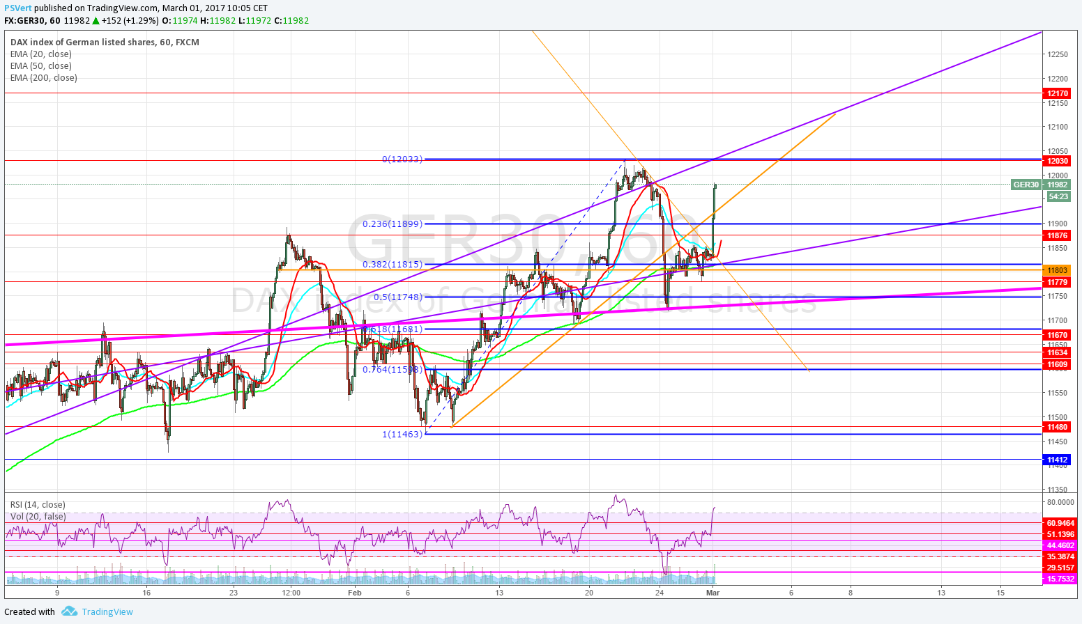
Task: Open the TradingView link in the footer
Action: pyautogui.click(x=107, y=611)
